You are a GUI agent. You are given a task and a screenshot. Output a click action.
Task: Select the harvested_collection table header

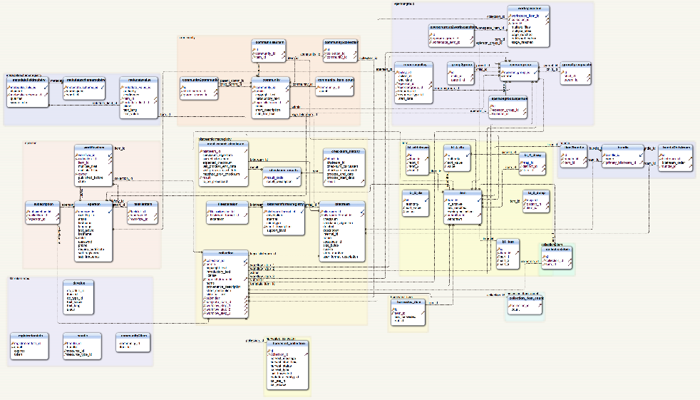pos(289,343)
